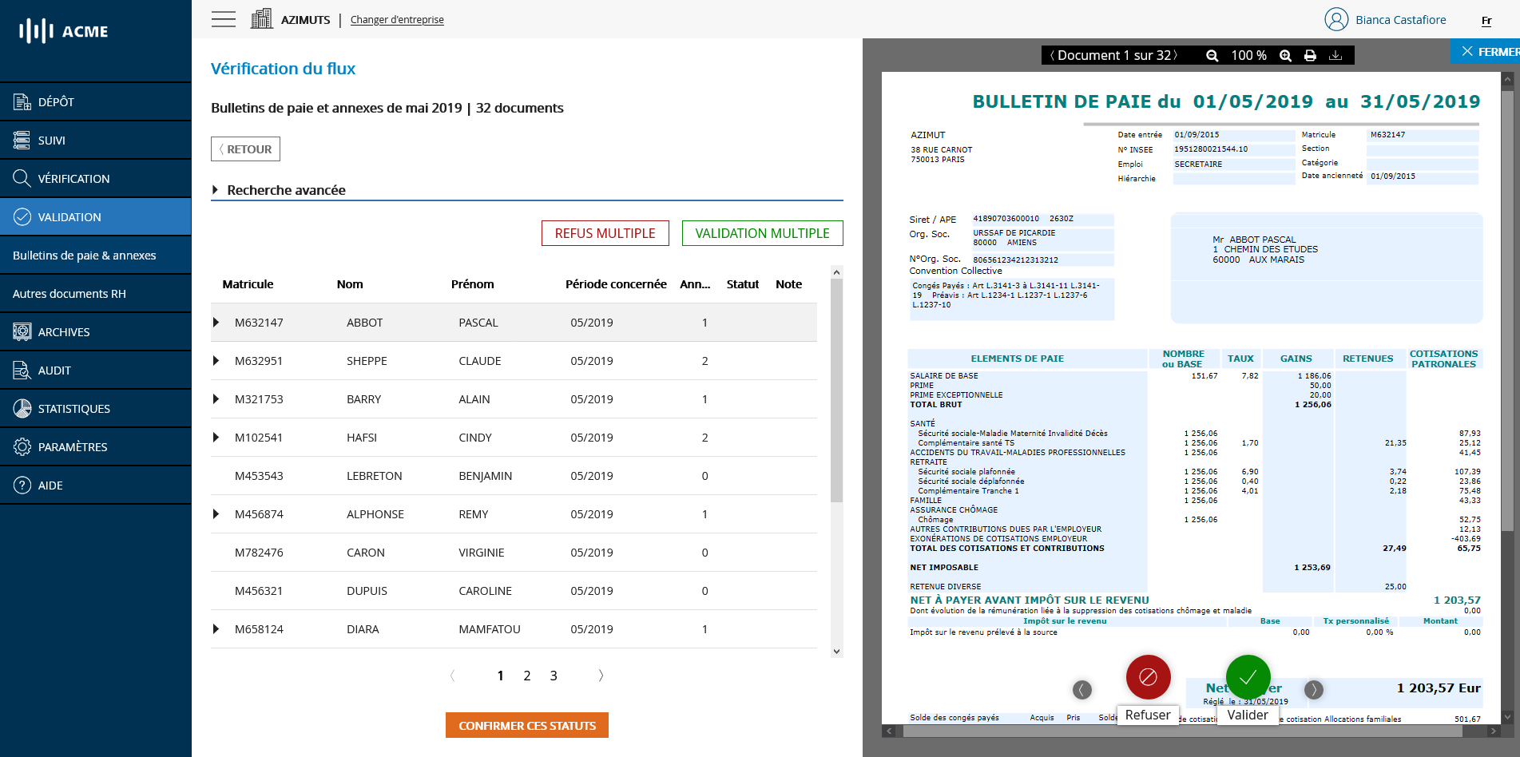Expand row for HAFSI Cindy
This screenshot has height=757, width=1520.
[x=216, y=438]
